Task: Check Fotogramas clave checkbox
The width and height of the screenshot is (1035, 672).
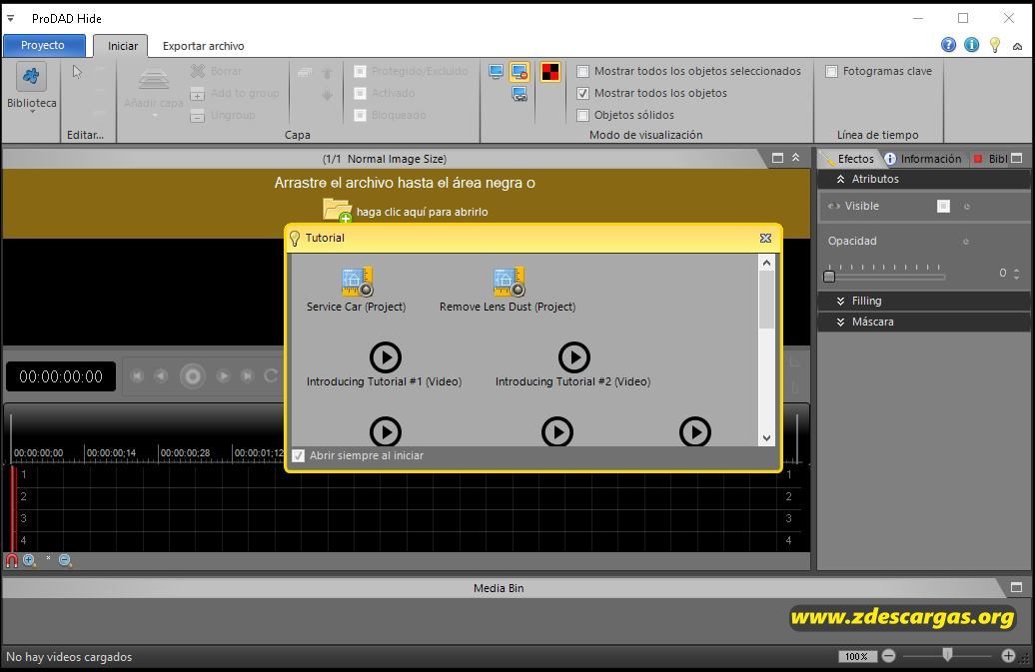Action: 831,71
